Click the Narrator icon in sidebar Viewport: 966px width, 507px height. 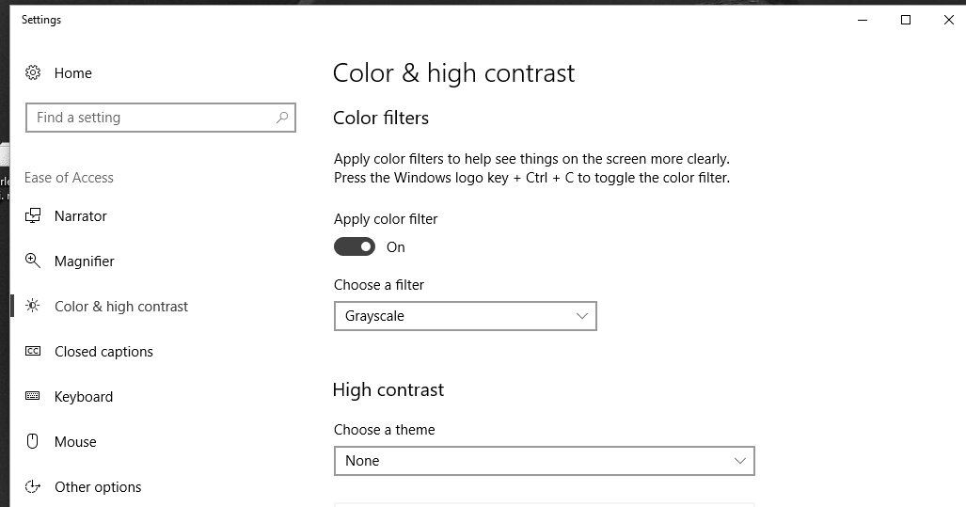click(x=33, y=215)
